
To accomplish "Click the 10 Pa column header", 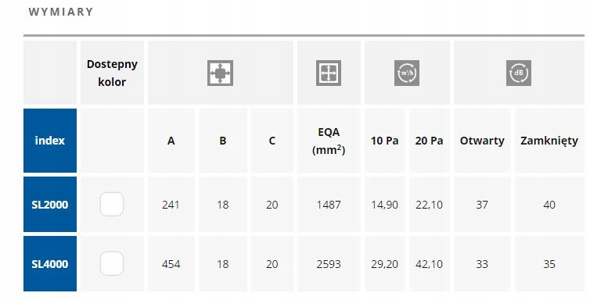I will tap(384, 141).
